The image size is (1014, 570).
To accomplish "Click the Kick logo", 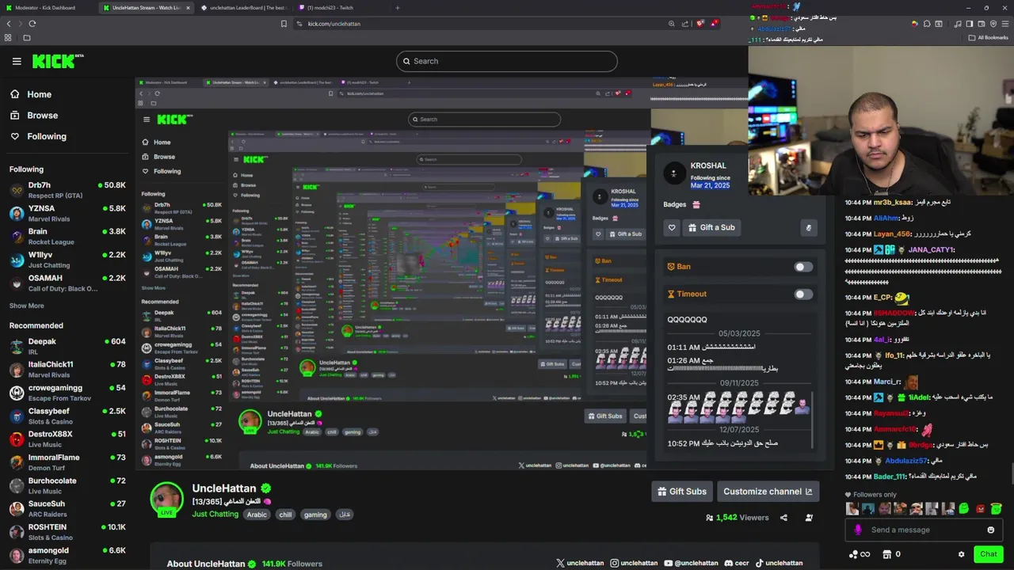I will [57, 61].
